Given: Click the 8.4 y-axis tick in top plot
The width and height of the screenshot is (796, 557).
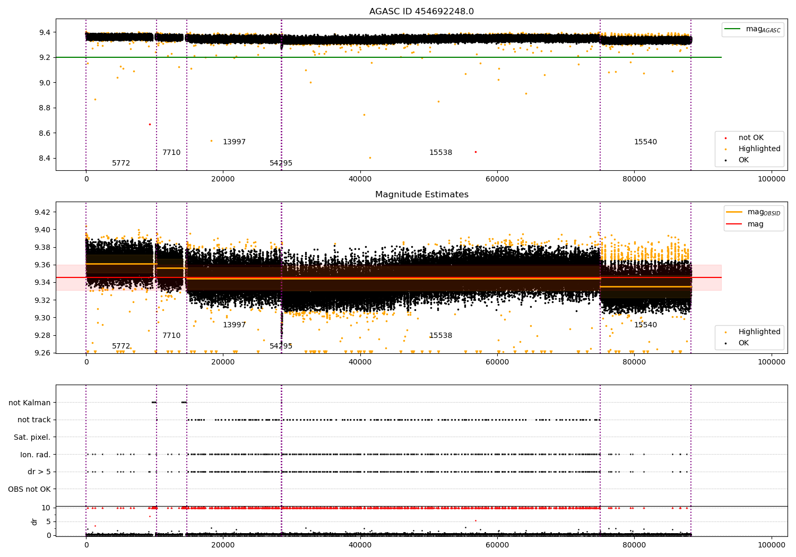Looking at the screenshot, I should tap(45, 159).
